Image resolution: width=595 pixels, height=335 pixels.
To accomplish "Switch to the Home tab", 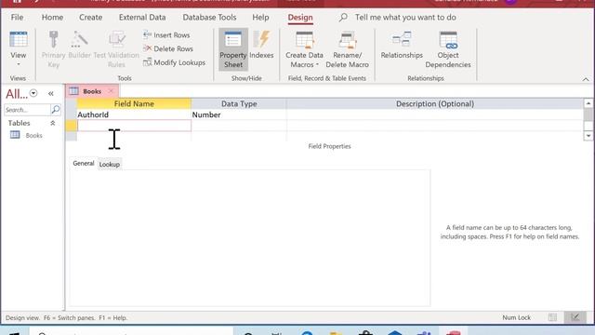I will tap(52, 18).
